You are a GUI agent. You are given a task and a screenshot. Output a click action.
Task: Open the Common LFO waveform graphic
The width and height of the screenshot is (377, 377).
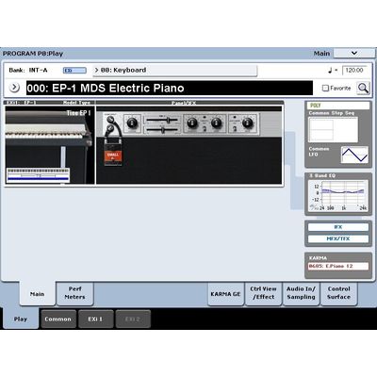[354, 155]
